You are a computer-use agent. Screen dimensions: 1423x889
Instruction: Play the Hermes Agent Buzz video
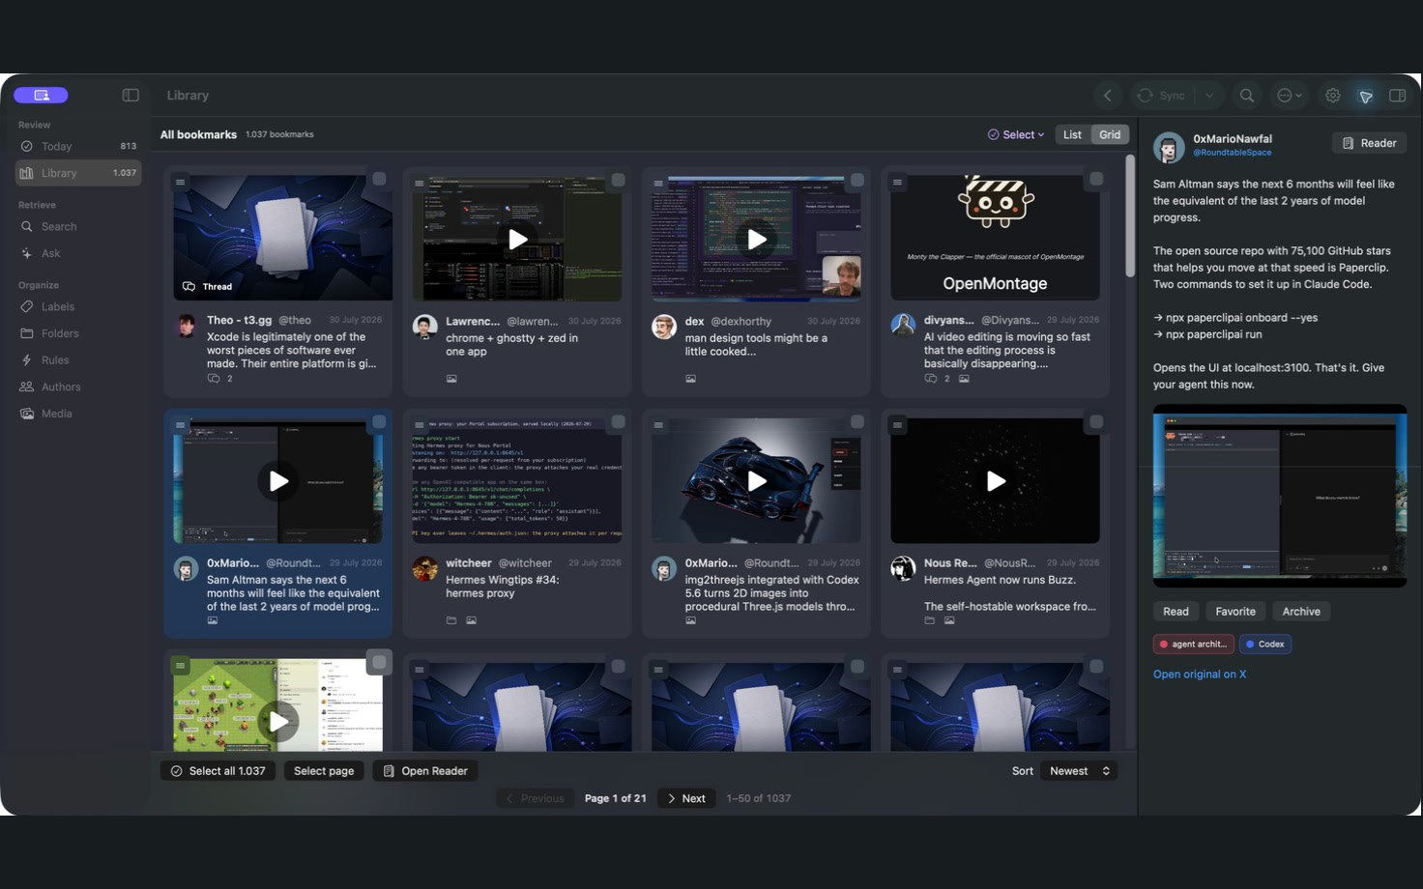995,480
